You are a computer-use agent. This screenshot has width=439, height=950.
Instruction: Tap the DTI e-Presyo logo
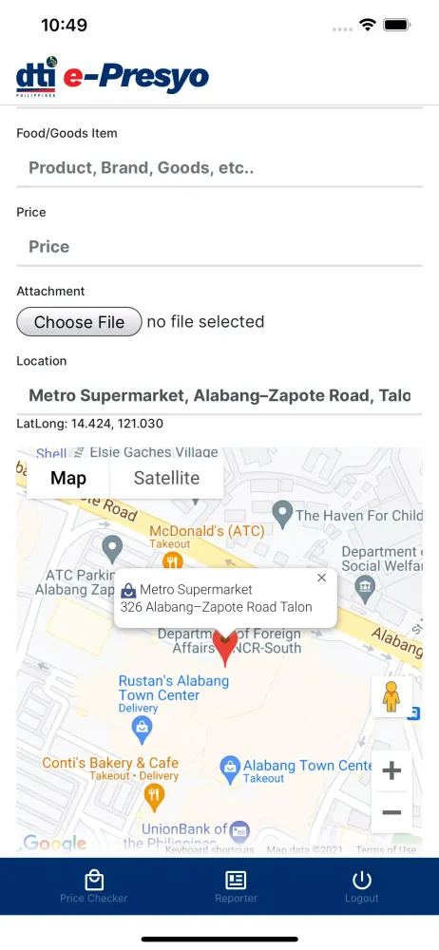click(113, 77)
